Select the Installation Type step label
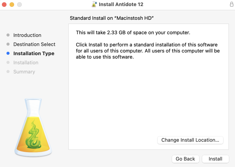235x167 pixels. pos(34,54)
